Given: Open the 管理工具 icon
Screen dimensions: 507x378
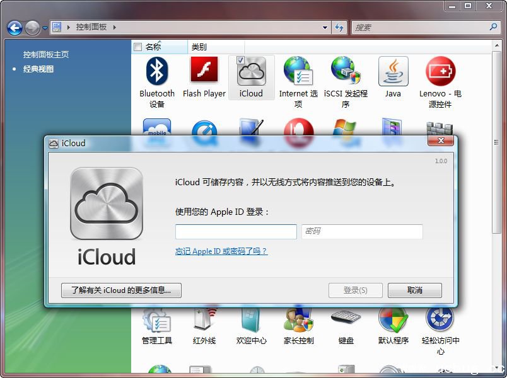Looking at the screenshot, I should 157,326.
